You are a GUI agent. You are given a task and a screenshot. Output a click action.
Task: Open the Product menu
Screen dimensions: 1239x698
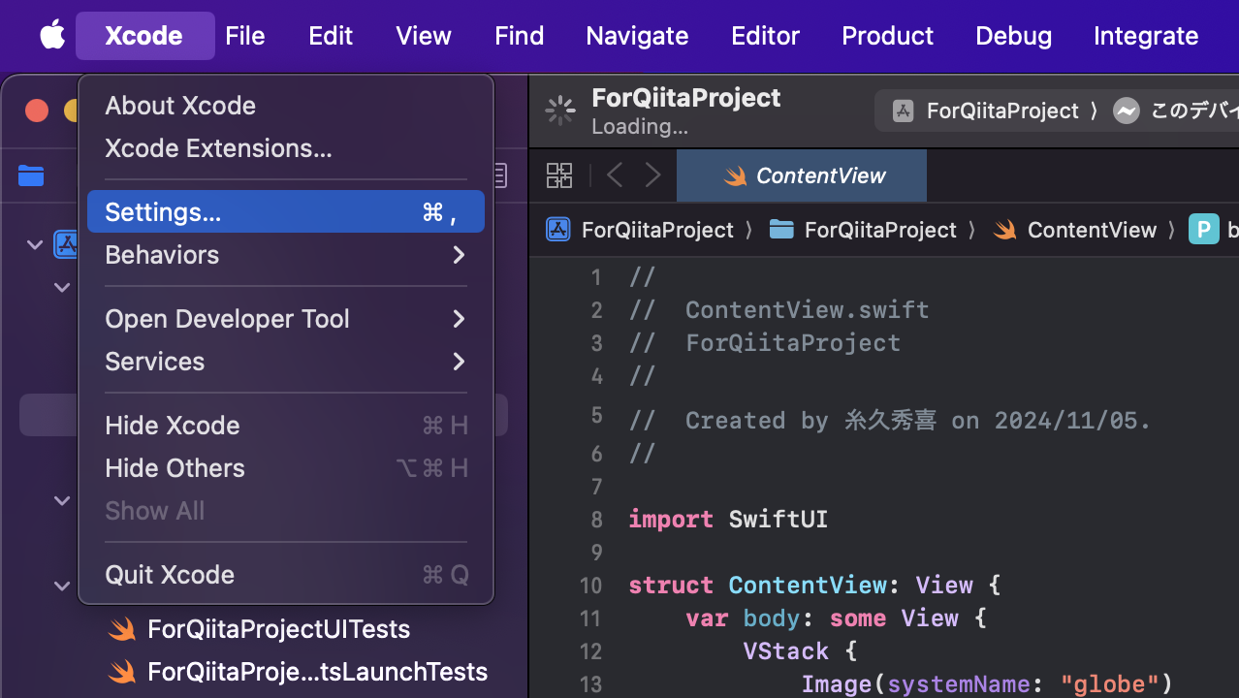tap(887, 36)
